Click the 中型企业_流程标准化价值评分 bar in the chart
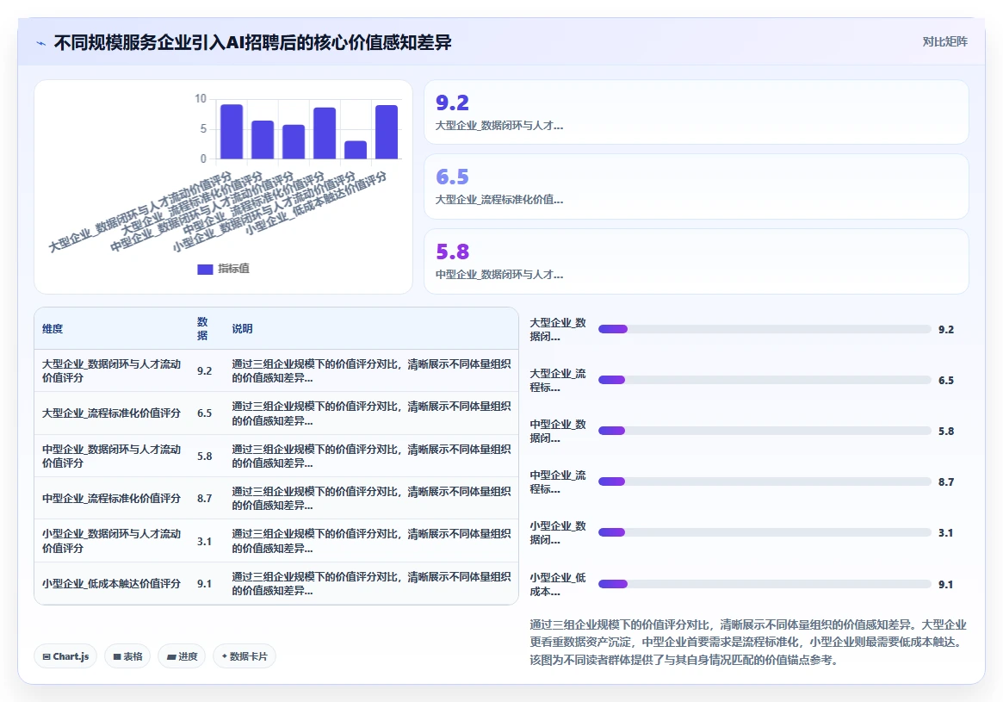The image size is (1003, 702). pyautogui.click(x=325, y=134)
